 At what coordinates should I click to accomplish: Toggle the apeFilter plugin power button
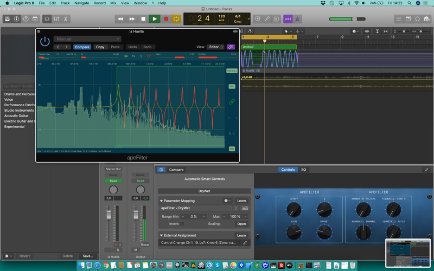pos(45,41)
